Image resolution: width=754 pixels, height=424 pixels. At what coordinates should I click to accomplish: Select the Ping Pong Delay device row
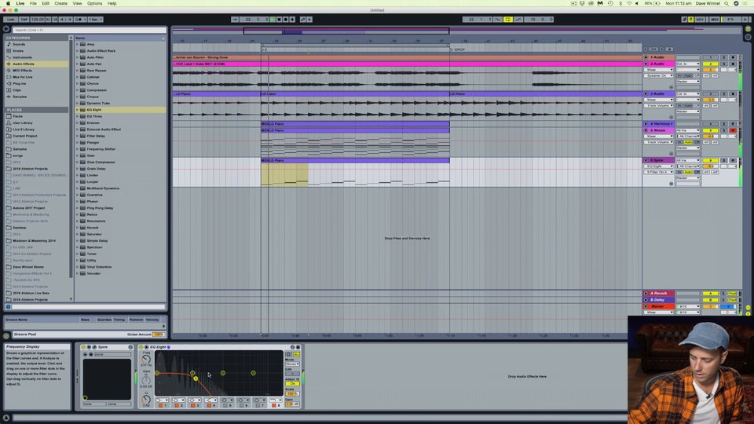[x=120, y=208]
